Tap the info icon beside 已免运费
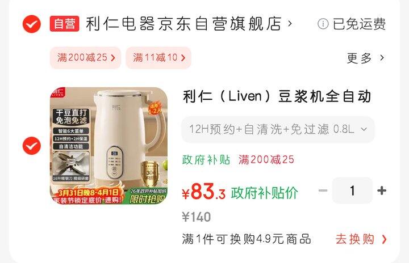The image size is (409, 263). tap(323, 24)
